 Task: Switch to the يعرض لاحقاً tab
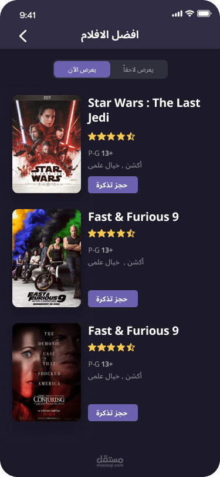pyautogui.click(x=138, y=69)
